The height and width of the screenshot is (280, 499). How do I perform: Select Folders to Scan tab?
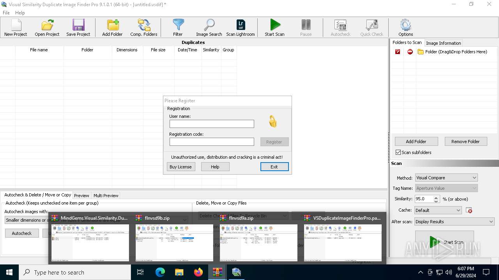coord(407,43)
